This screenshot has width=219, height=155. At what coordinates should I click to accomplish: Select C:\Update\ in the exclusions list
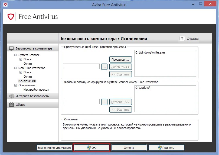[x=142, y=88]
